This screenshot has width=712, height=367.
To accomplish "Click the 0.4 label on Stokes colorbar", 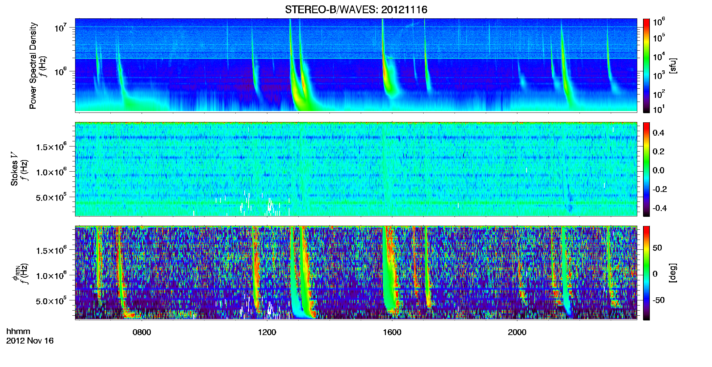I will 658,133.
